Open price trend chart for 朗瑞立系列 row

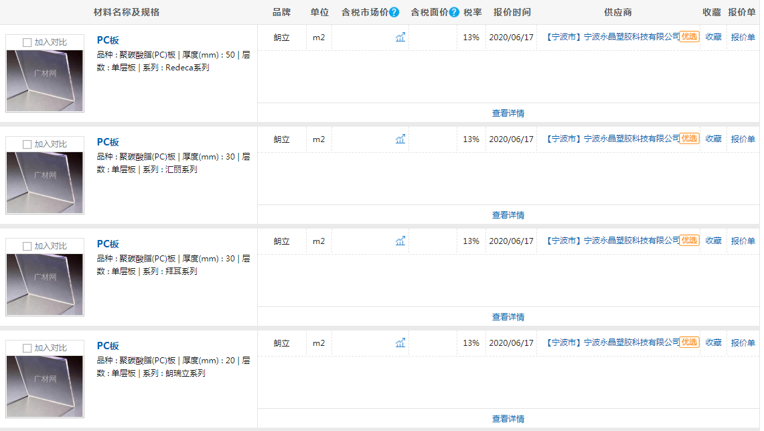click(x=400, y=343)
